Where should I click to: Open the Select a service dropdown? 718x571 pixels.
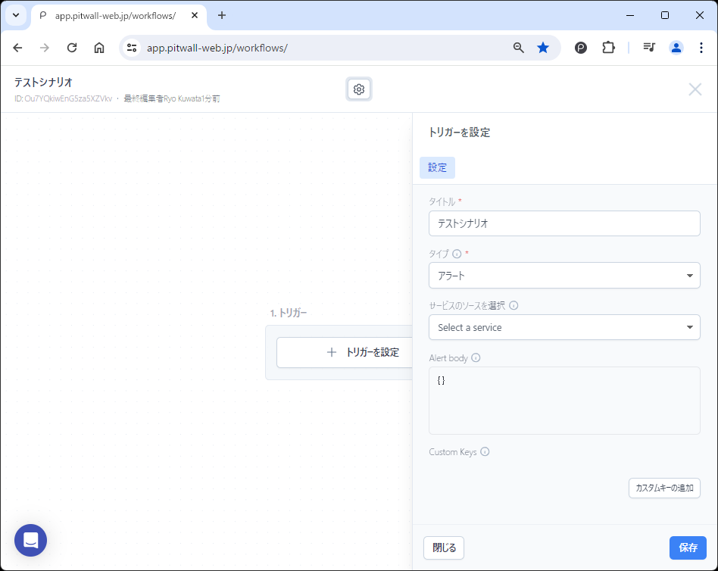click(x=564, y=327)
